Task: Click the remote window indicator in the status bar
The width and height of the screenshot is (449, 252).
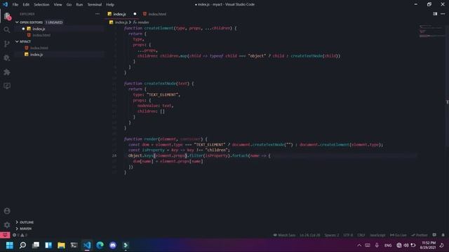Action: click(5, 235)
